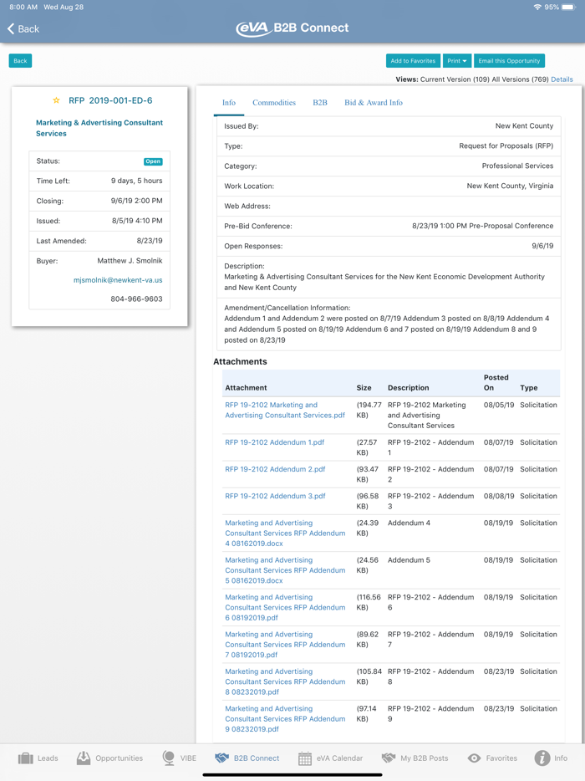
Task: Select Opportunities label in bottom bar
Action: tap(119, 758)
